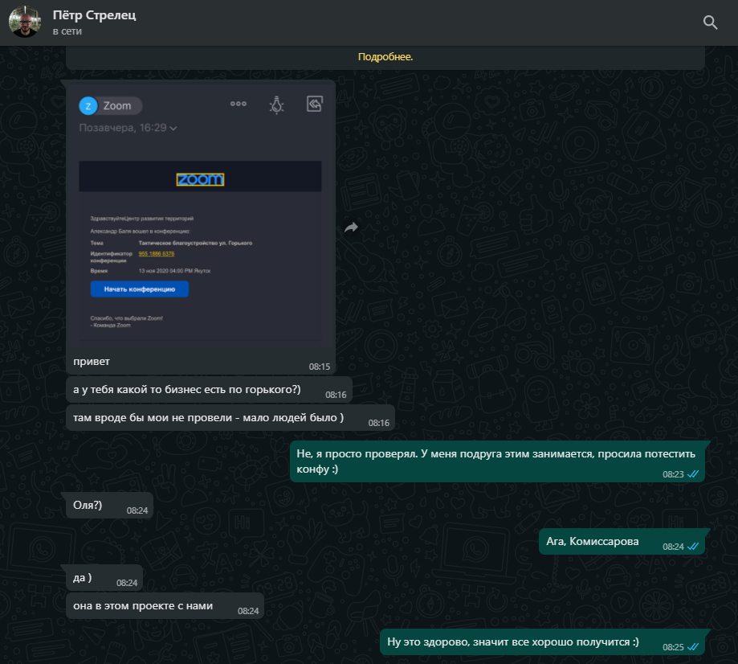This screenshot has height=664, width=738.
Task: Click email subject Тактическое благоустройство ул. Горького
Action: pos(195,243)
